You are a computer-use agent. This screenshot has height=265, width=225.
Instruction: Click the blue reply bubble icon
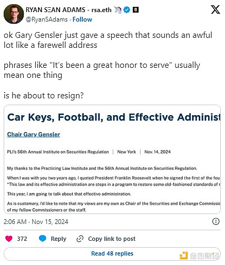(x=42, y=239)
